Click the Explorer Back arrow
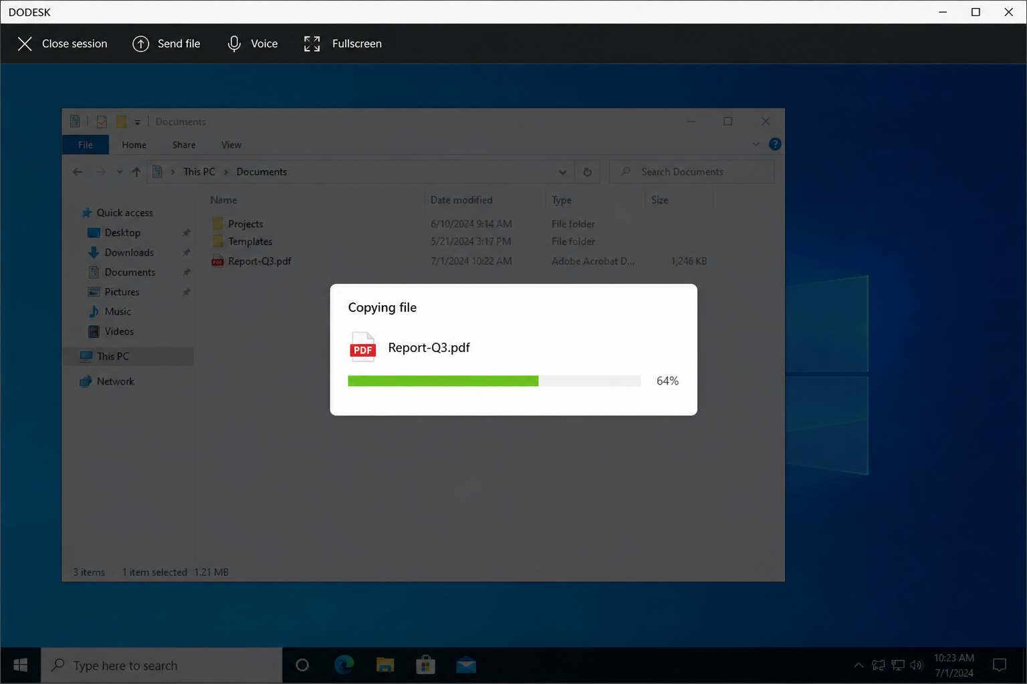The image size is (1027, 684). 78,172
